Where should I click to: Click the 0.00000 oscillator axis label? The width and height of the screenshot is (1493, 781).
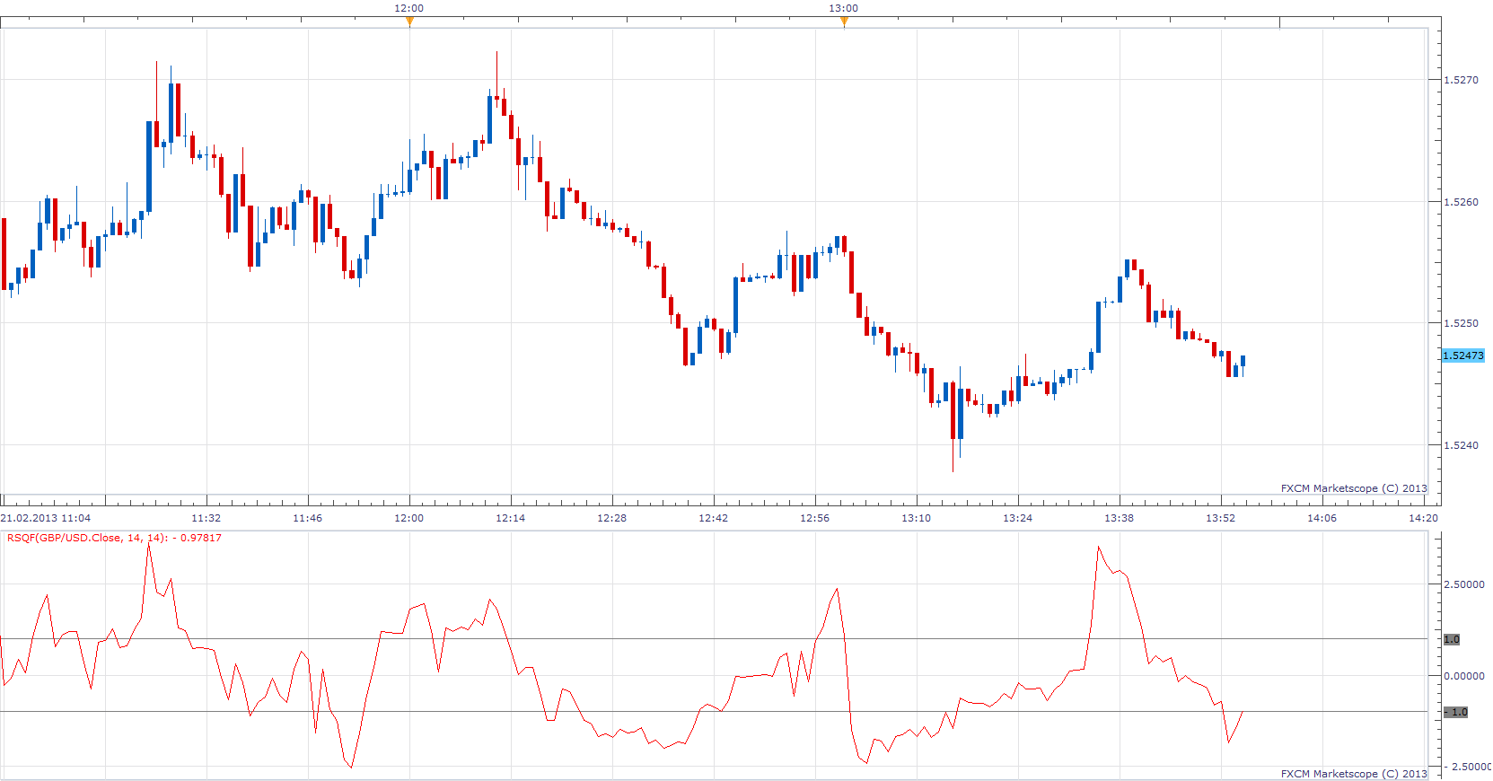tap(1463, 676)
